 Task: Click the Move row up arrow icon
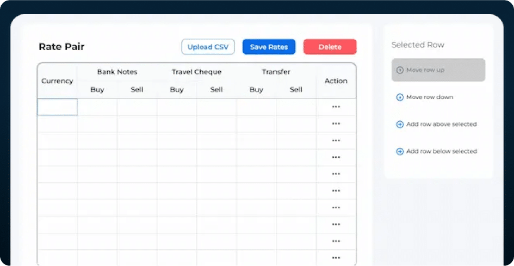click(400, 70)
